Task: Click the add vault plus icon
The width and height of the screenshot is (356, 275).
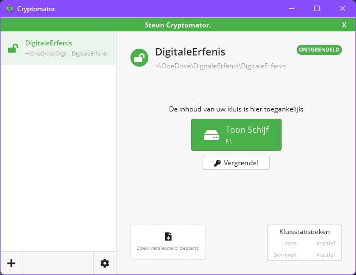Action: (x=11, y=263)
